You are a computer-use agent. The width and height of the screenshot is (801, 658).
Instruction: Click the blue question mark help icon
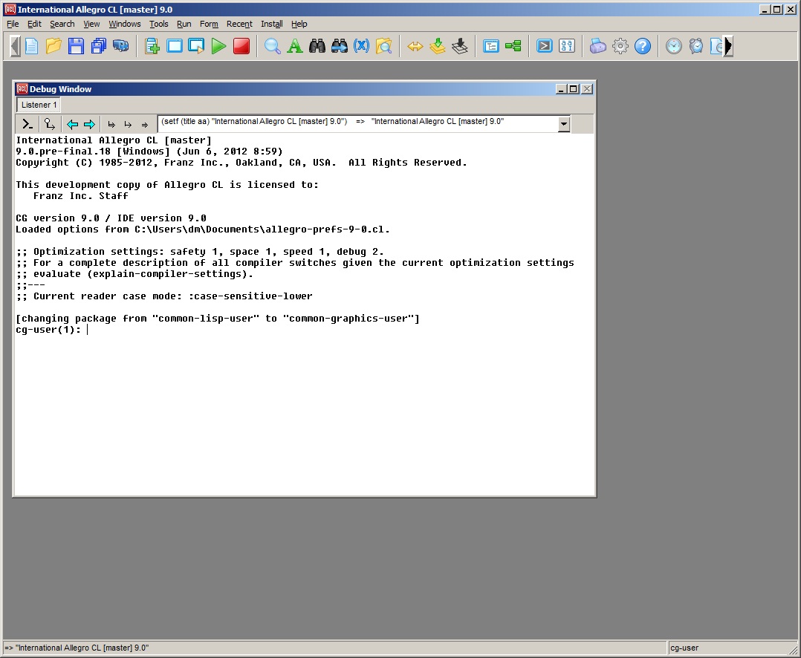tap(643, 46)
